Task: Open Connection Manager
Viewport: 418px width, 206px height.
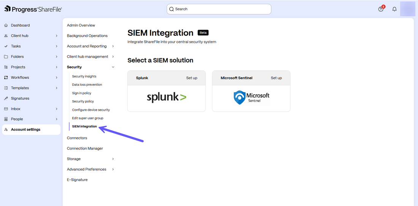Action: (x=85, y=148)
